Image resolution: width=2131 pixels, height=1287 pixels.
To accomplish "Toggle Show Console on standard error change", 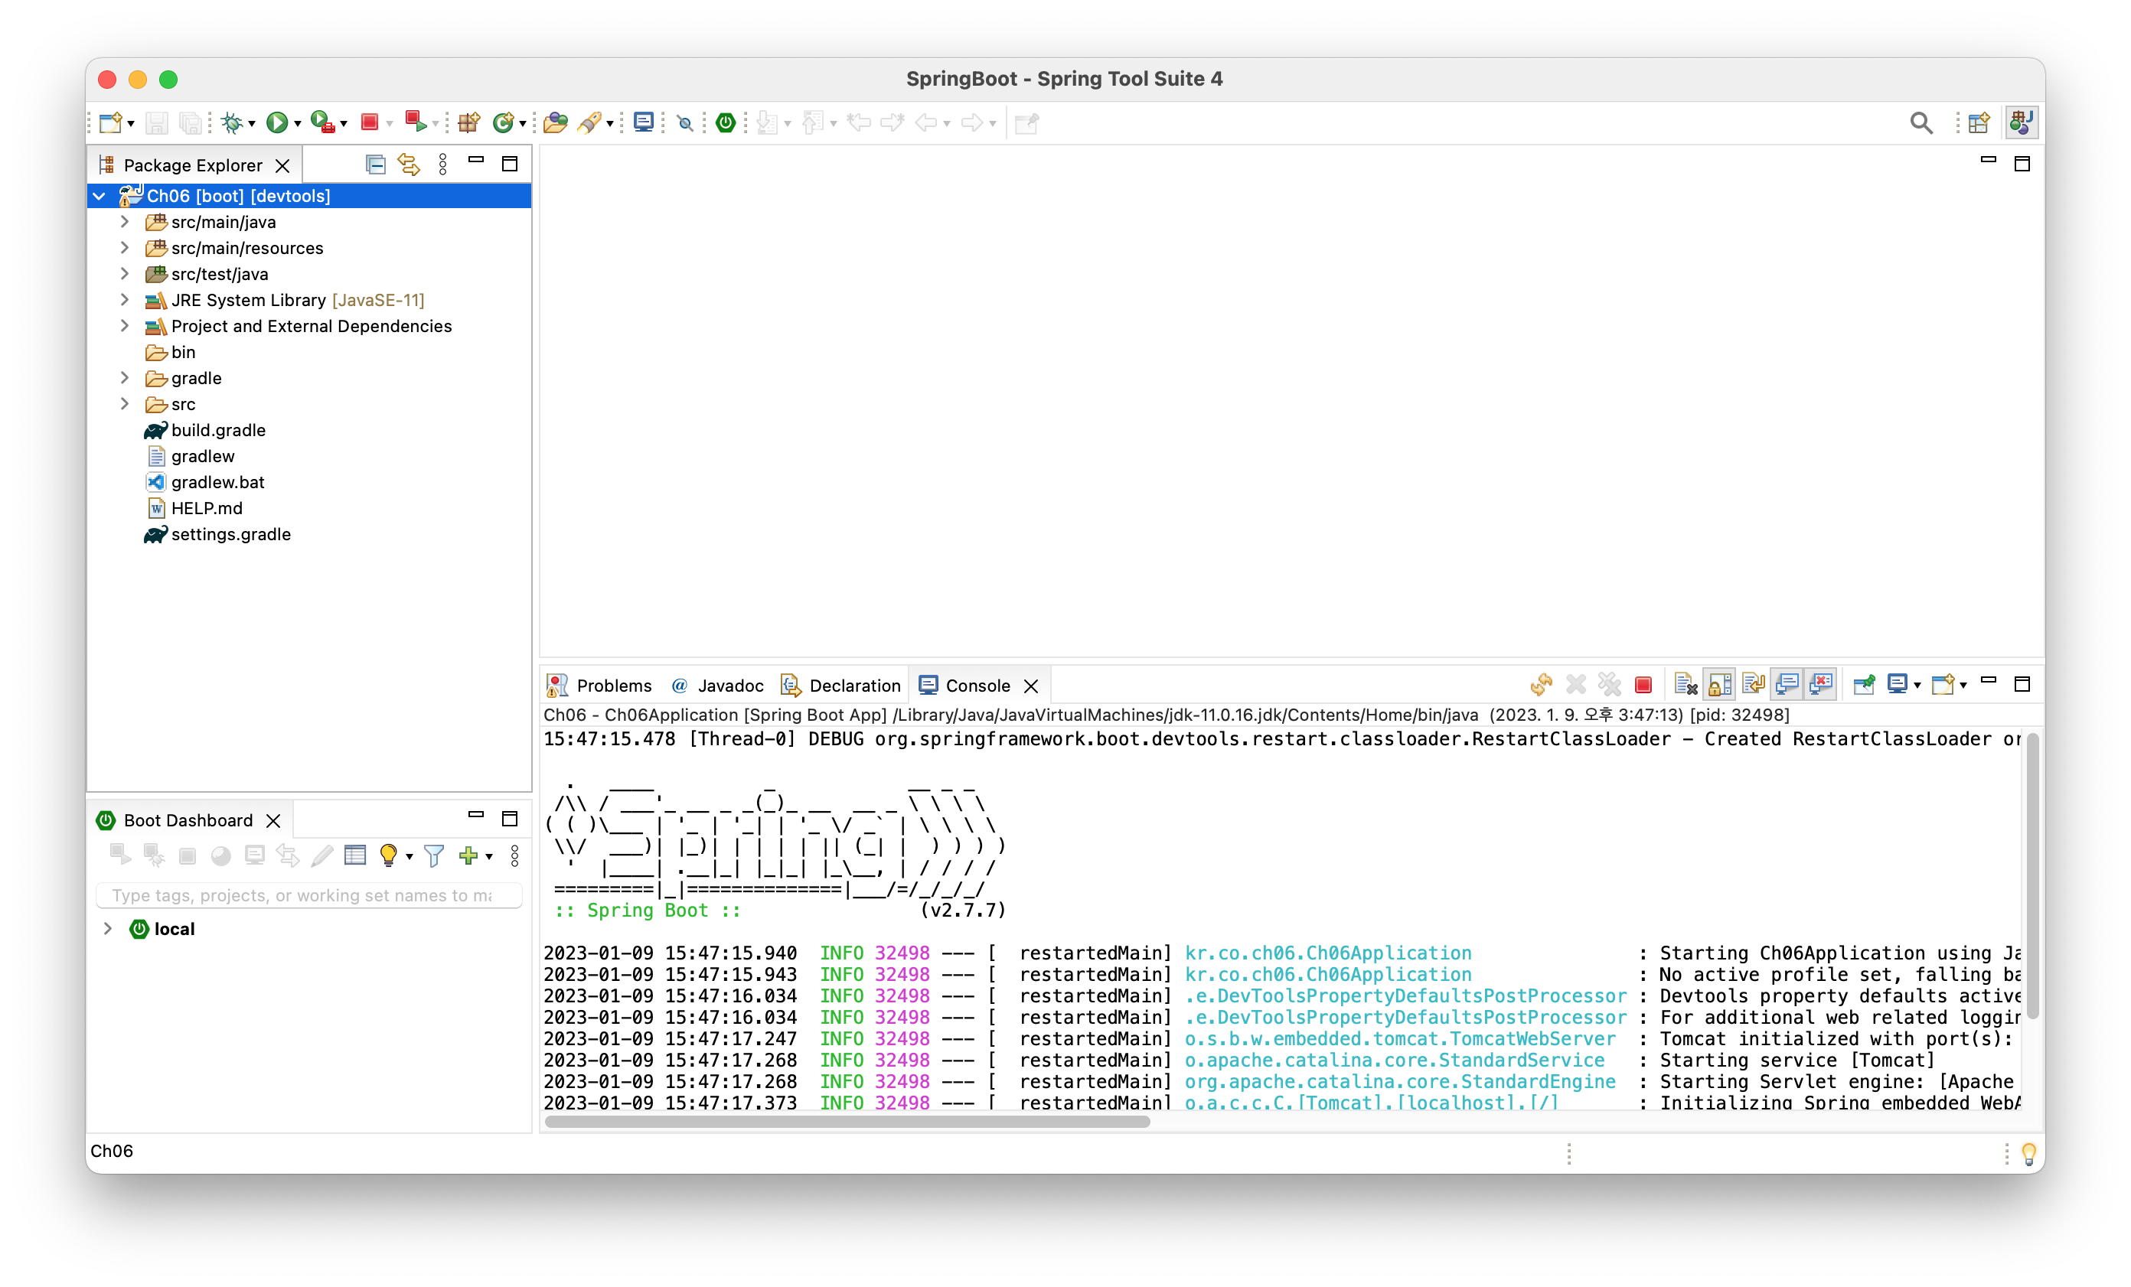I will click(1820, 685).
